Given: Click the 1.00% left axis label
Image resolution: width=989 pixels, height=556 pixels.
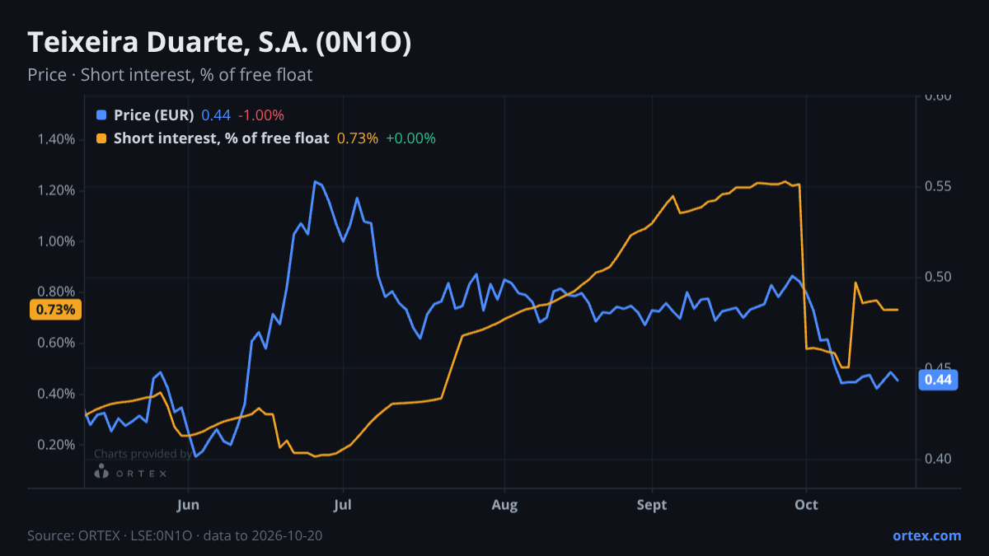Looking at the screenshot, I should (56, 241).
